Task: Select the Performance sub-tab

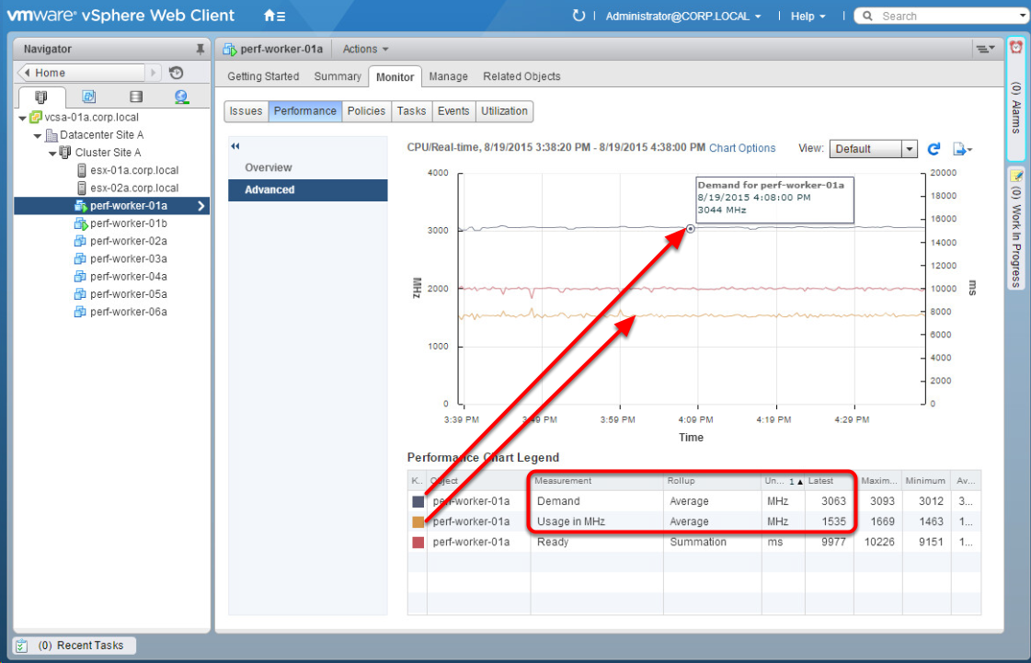Action: click(x=305, y=111)
